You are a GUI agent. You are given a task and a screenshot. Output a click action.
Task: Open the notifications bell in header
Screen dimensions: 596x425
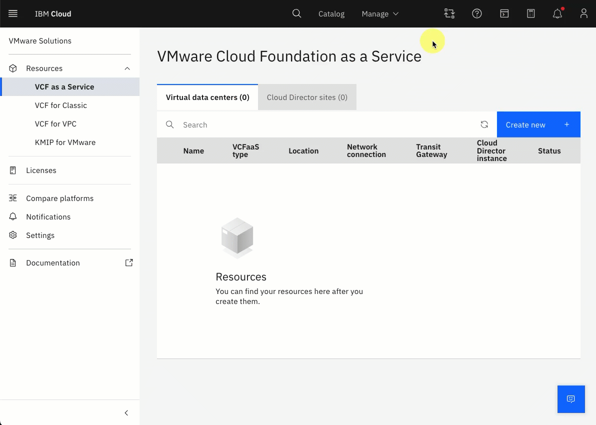(x=557, y=13)
